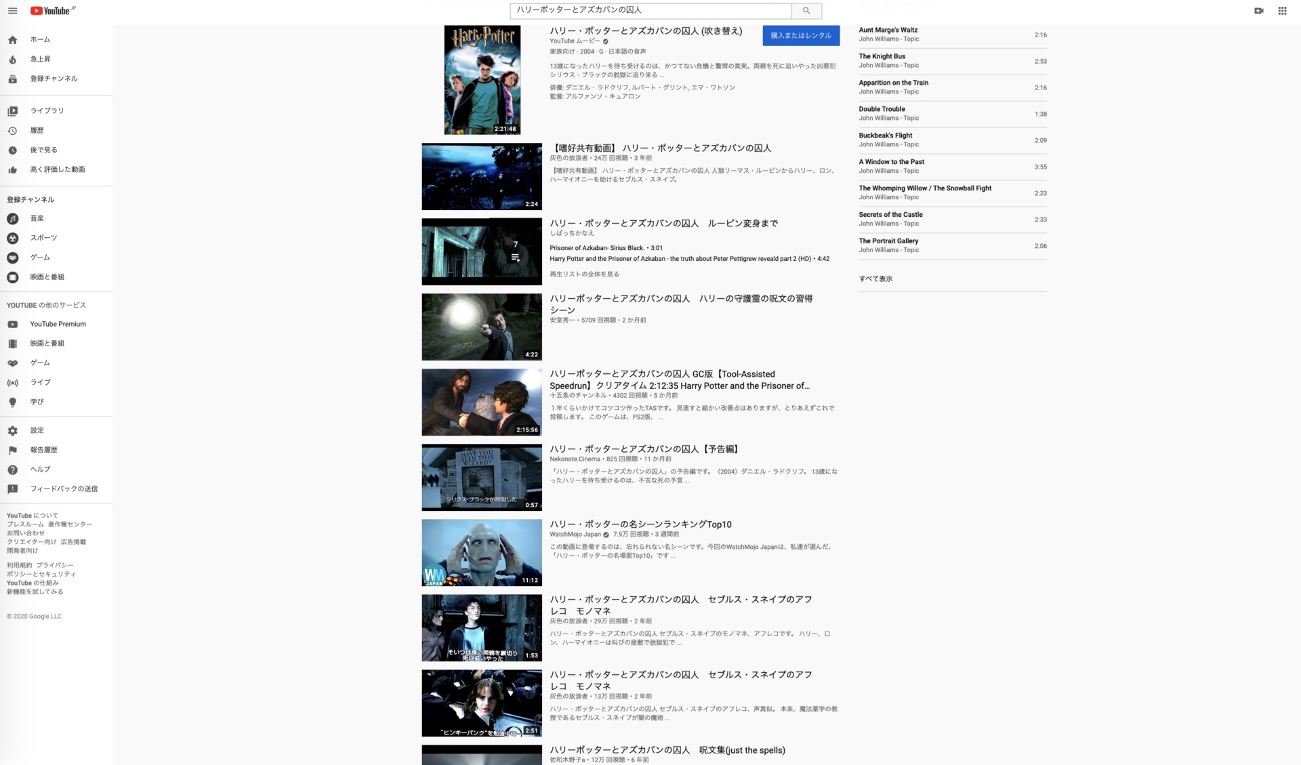Screen dimensions: 1301x765
Task: Select ハリーポッターとアズカバンの囚人 search input field
Action: tap(651, 10)
